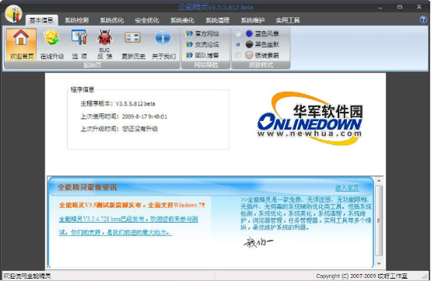Open BUG反馈 ladybug icon

[104, 44]
